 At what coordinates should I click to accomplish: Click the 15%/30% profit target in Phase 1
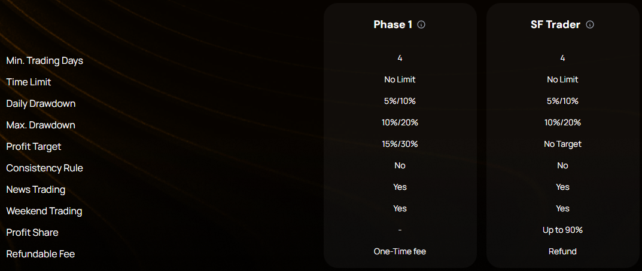click(x=400, y=144)
